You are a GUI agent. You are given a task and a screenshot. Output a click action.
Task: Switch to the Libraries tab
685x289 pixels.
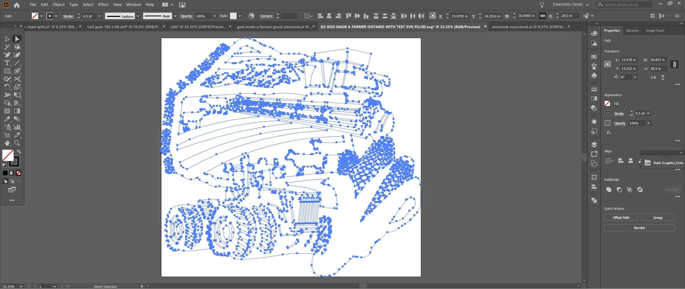point(632,30)
